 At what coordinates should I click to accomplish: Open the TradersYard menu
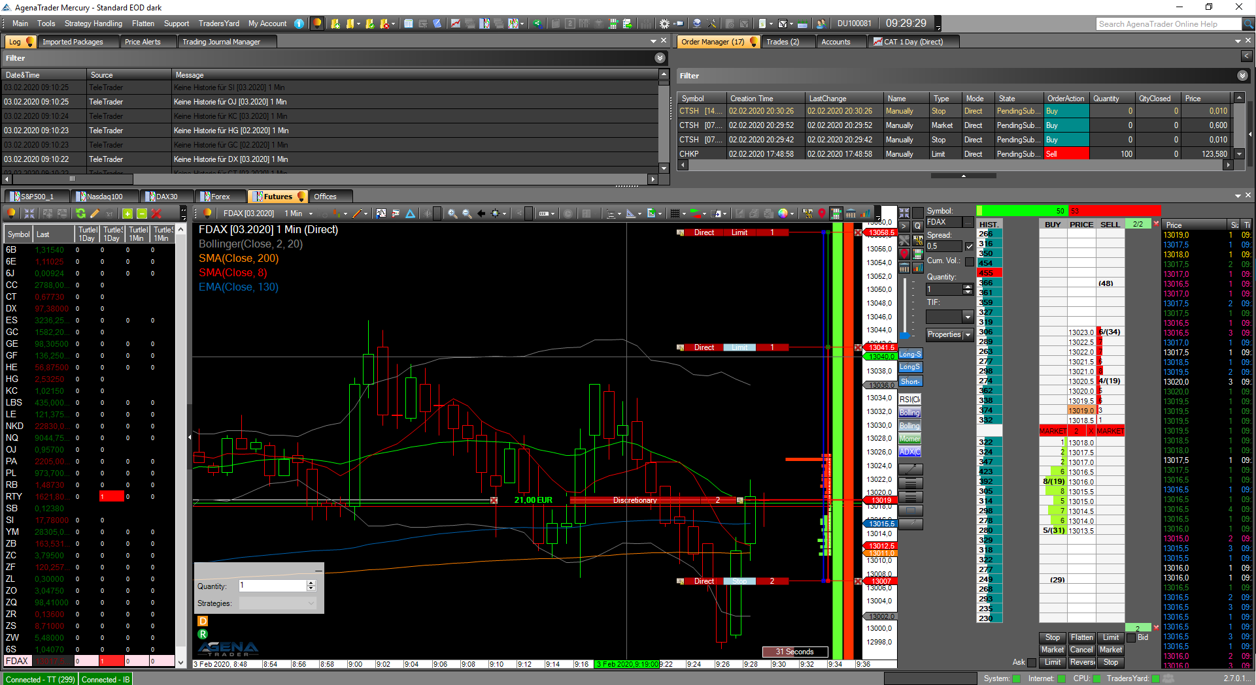pyautogui.click(x=218, y=24)
